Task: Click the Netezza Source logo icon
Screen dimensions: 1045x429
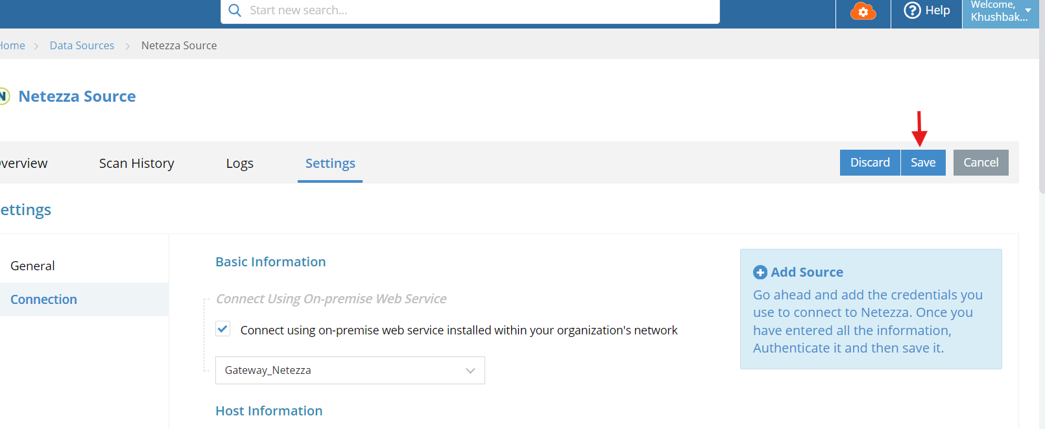Action: [x=4, y=97]
